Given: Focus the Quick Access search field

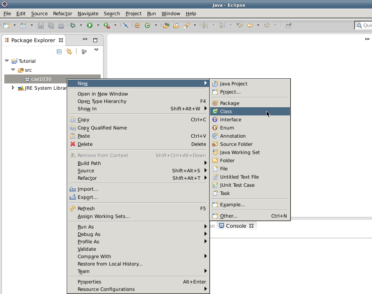Looking at the screenshot, I should pyautogui.click(x=363, y=25).
